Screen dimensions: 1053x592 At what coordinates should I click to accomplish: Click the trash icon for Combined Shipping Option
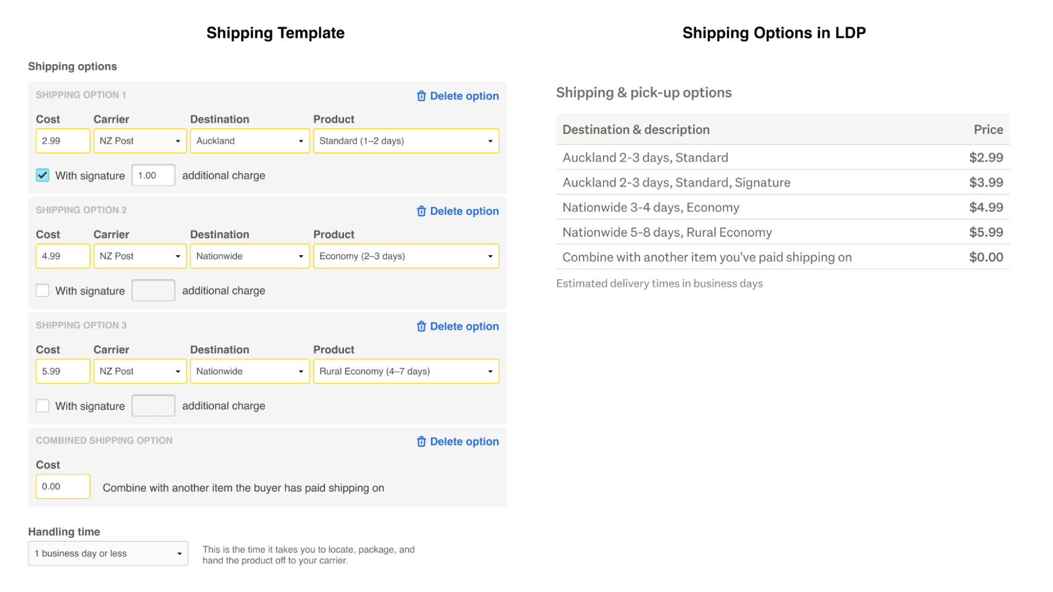click(421, 442)
